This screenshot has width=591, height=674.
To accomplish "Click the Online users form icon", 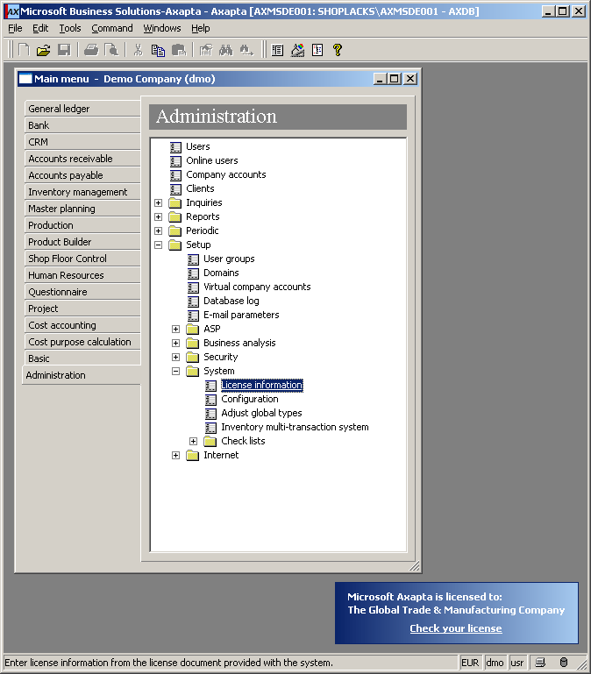I will pos(175,161).
